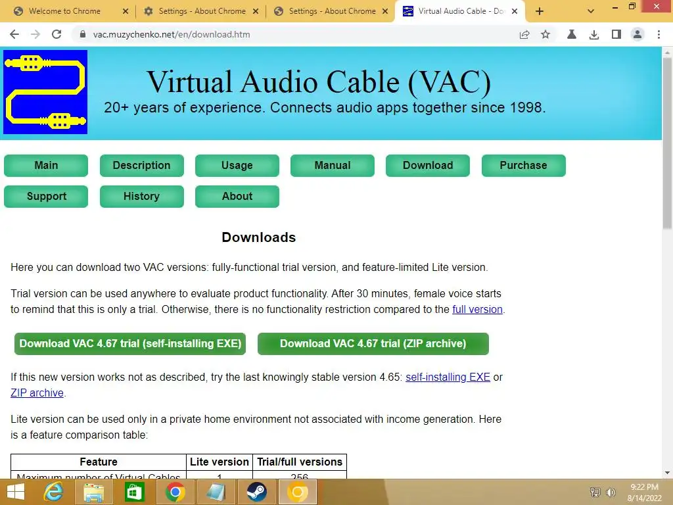Click the VAC cable logo image
The image size is (673, 505).
pos(45,92)
